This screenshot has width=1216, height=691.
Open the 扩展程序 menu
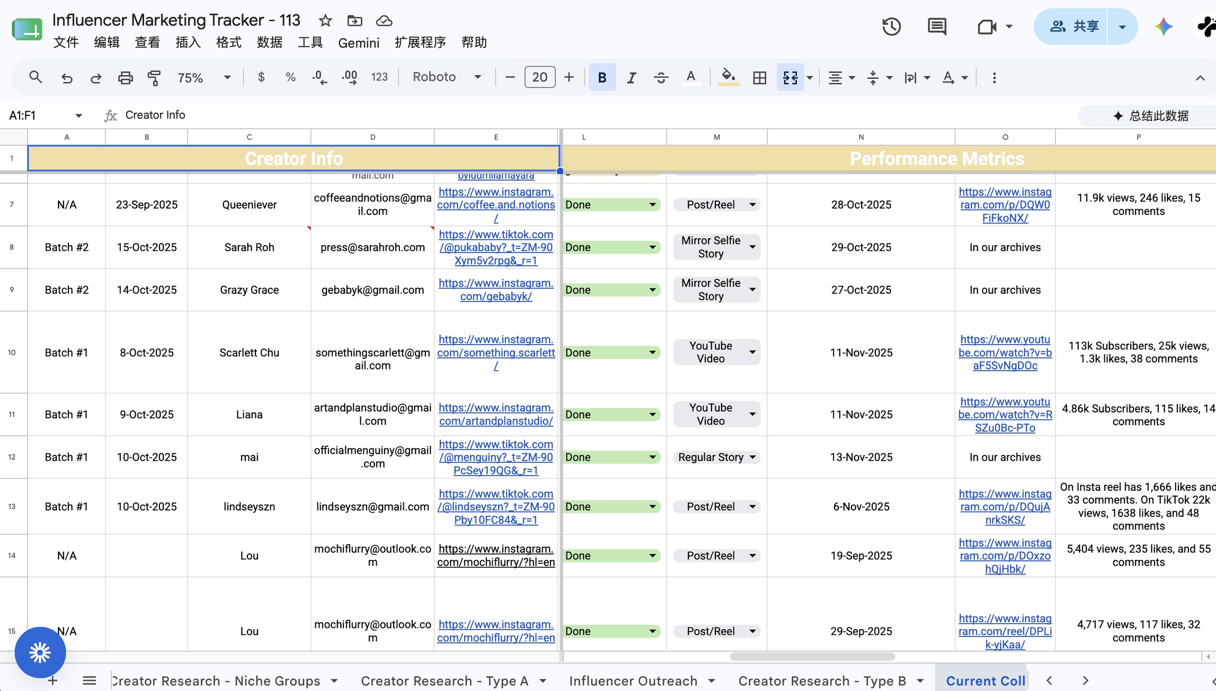point(420,42)
